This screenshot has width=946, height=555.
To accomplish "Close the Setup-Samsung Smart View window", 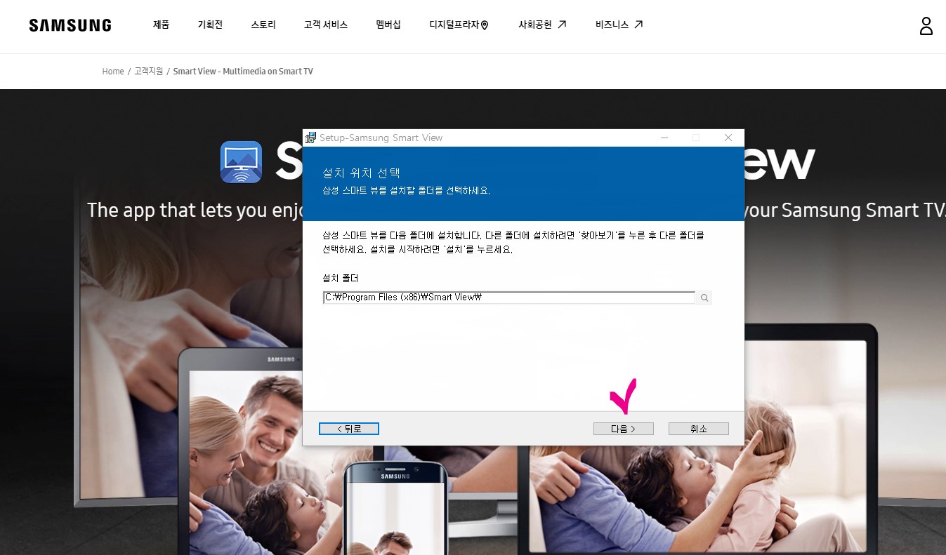I will tap(728, 138).
